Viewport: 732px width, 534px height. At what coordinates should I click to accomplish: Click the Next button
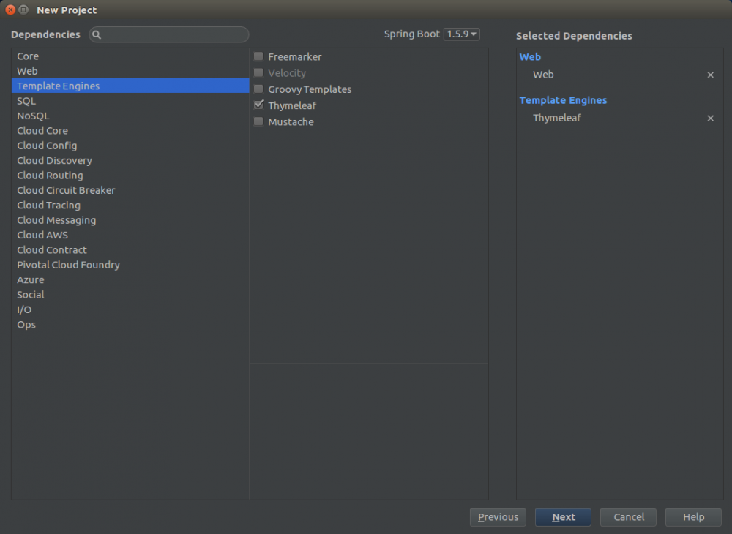coord(563,517)
